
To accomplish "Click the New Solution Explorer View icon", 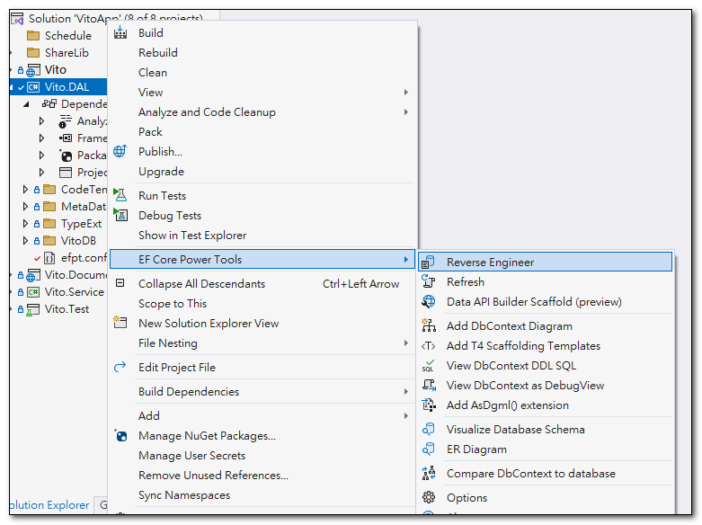I will pyautogui.click(x=120, y=322).
